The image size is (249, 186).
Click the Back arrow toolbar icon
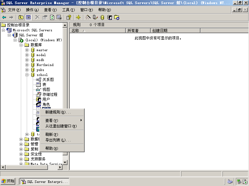4,17
